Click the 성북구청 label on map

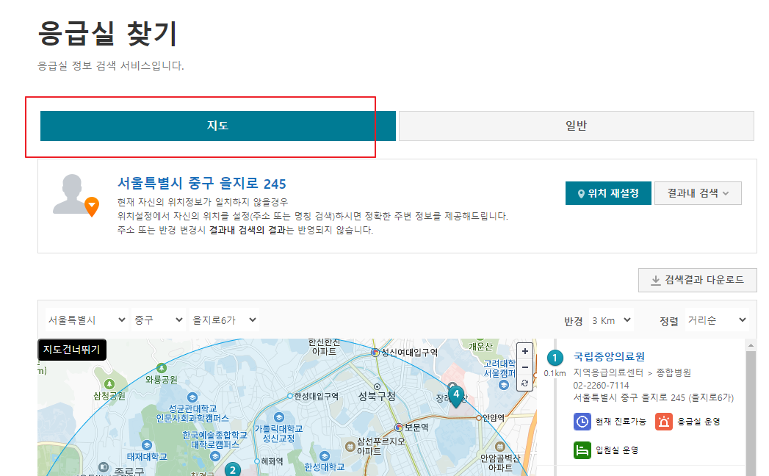[x=377, y=396]
